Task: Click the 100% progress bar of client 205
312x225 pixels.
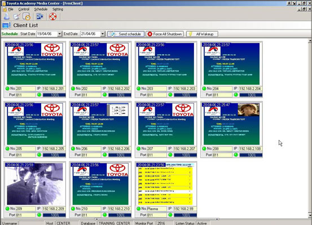Action: 54,155
